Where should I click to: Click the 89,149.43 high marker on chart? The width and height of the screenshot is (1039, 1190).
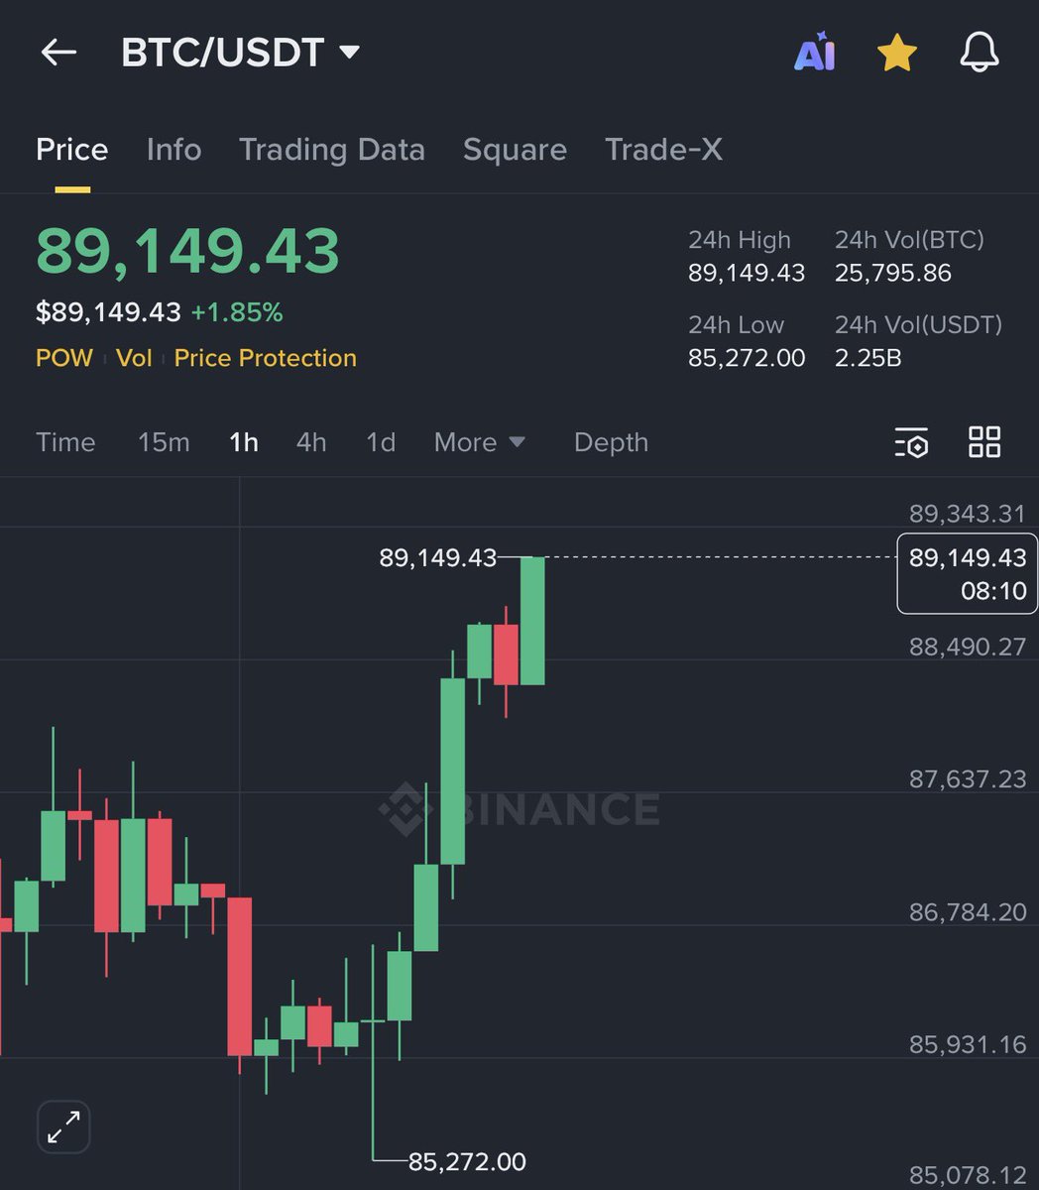(437, 558)
